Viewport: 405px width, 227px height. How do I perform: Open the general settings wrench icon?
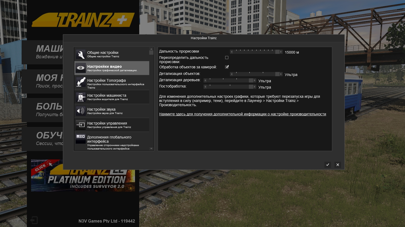click(x=81, y=54)
